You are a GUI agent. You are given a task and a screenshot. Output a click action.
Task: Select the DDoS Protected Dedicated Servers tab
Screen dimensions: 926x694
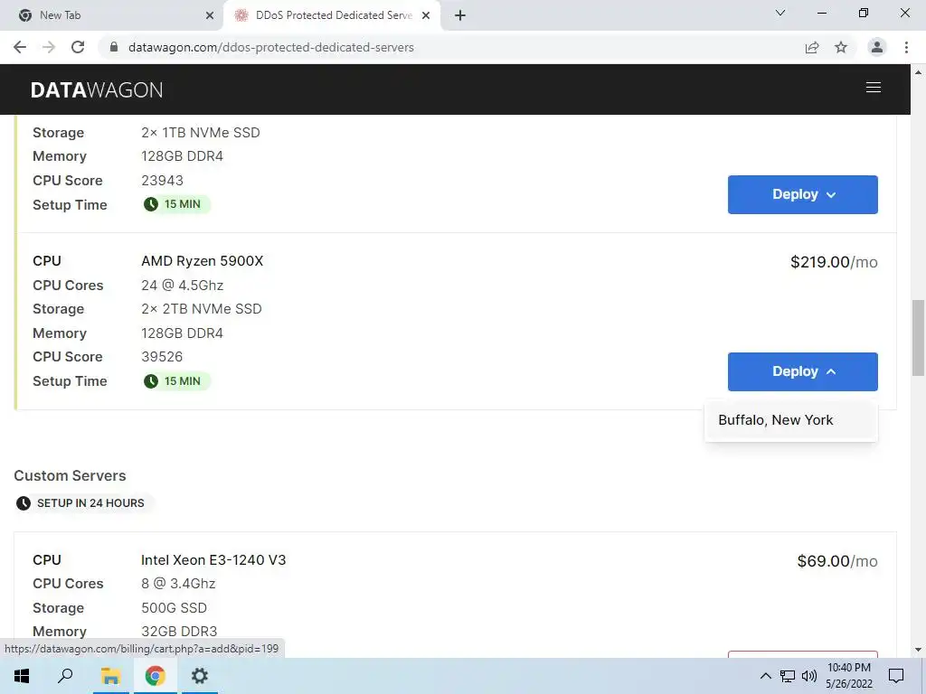point(332,15)
